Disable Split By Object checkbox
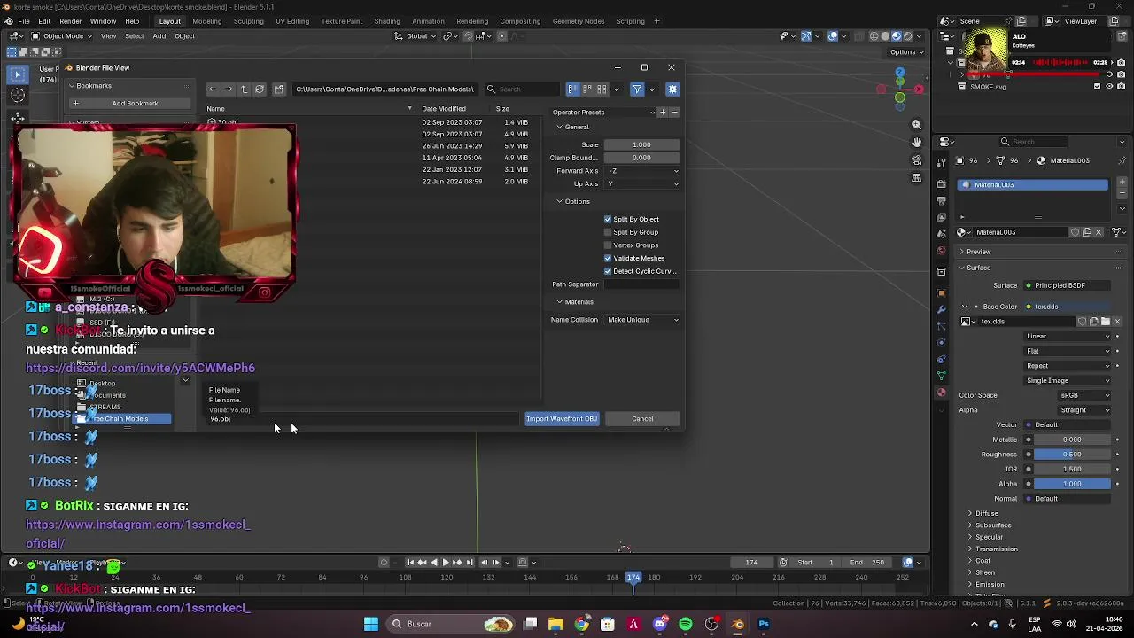 (608, 219)
